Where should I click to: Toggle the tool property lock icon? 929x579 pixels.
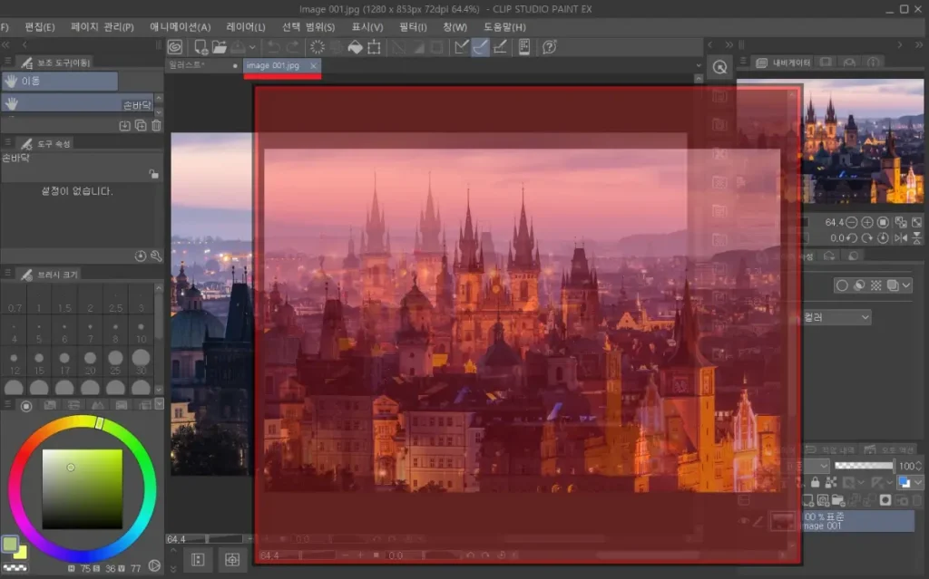click(x=153, y=174)
